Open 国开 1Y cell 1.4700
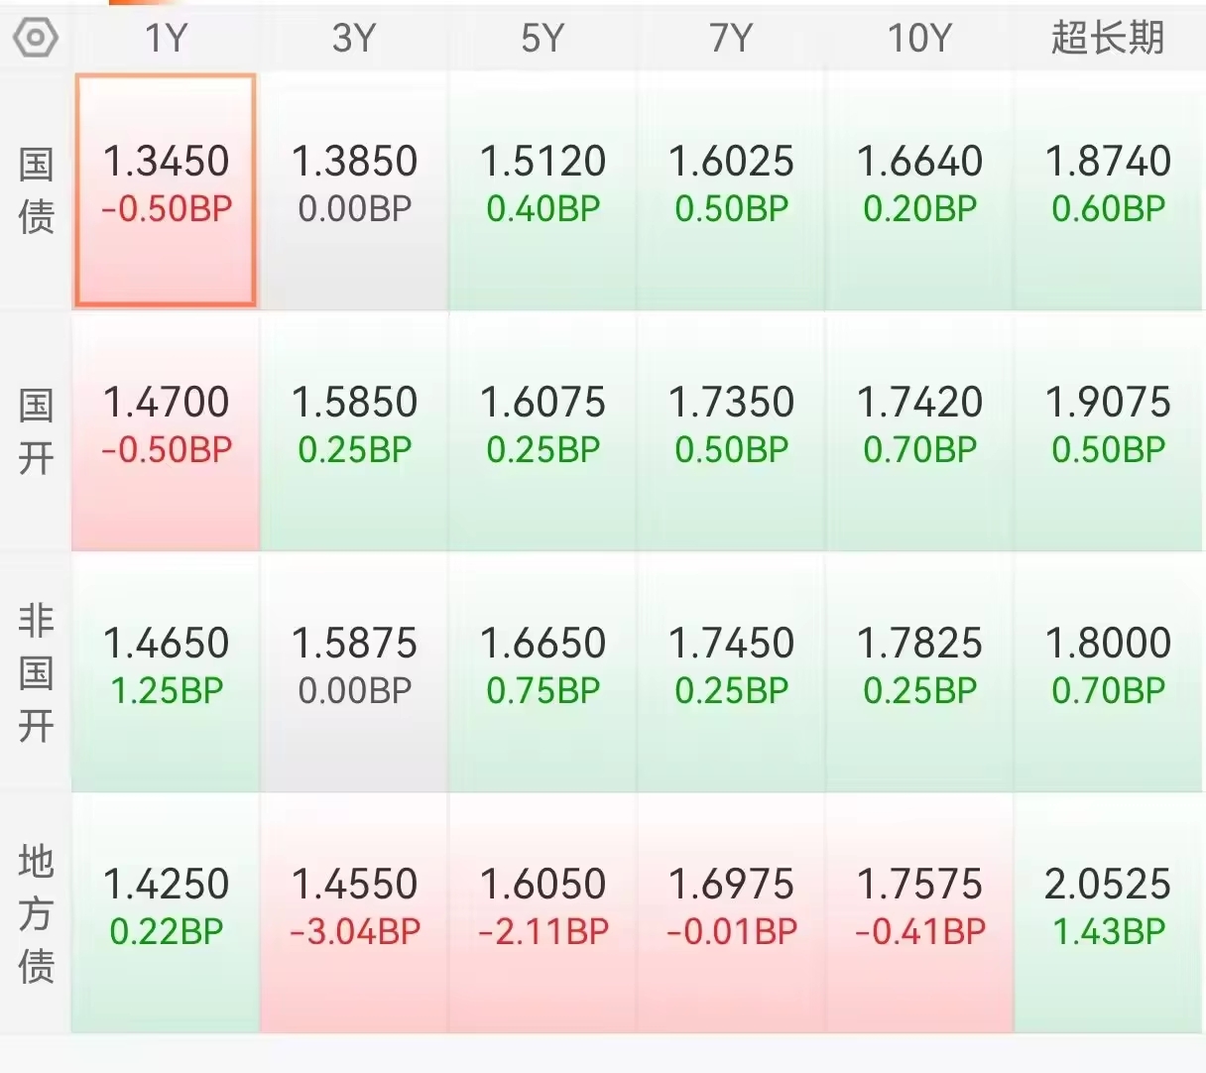Screen dimensions: 1206x1073 [x=166, y=431]
